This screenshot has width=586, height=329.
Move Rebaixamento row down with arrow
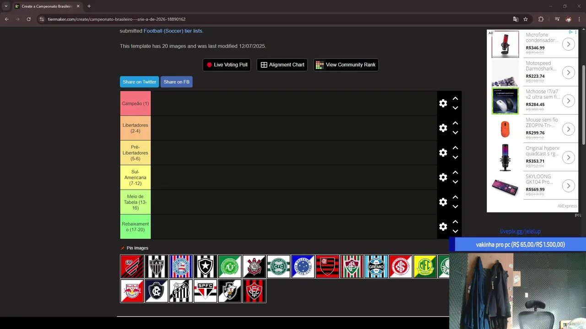click(x=455, y=232)
